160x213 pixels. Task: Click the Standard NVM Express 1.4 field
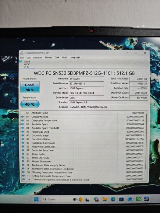[x=108, y=103]
